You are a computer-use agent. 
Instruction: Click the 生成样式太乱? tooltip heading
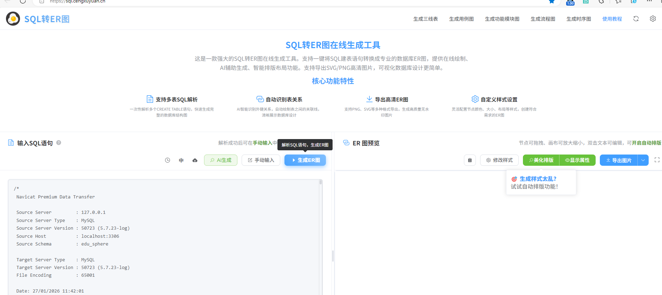pyautogui.click(x=538, y=179)
